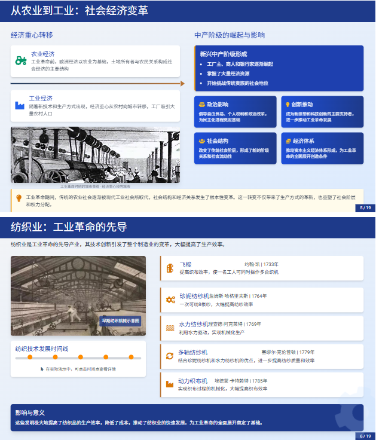The height and width of the screenshot is (440, 376).
Task: Click the people icon next to 社会结构
Action: (202, 141)
